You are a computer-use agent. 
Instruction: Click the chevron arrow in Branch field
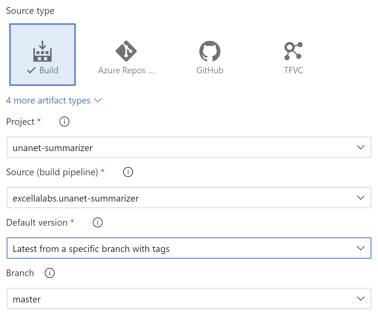point(360,299)
